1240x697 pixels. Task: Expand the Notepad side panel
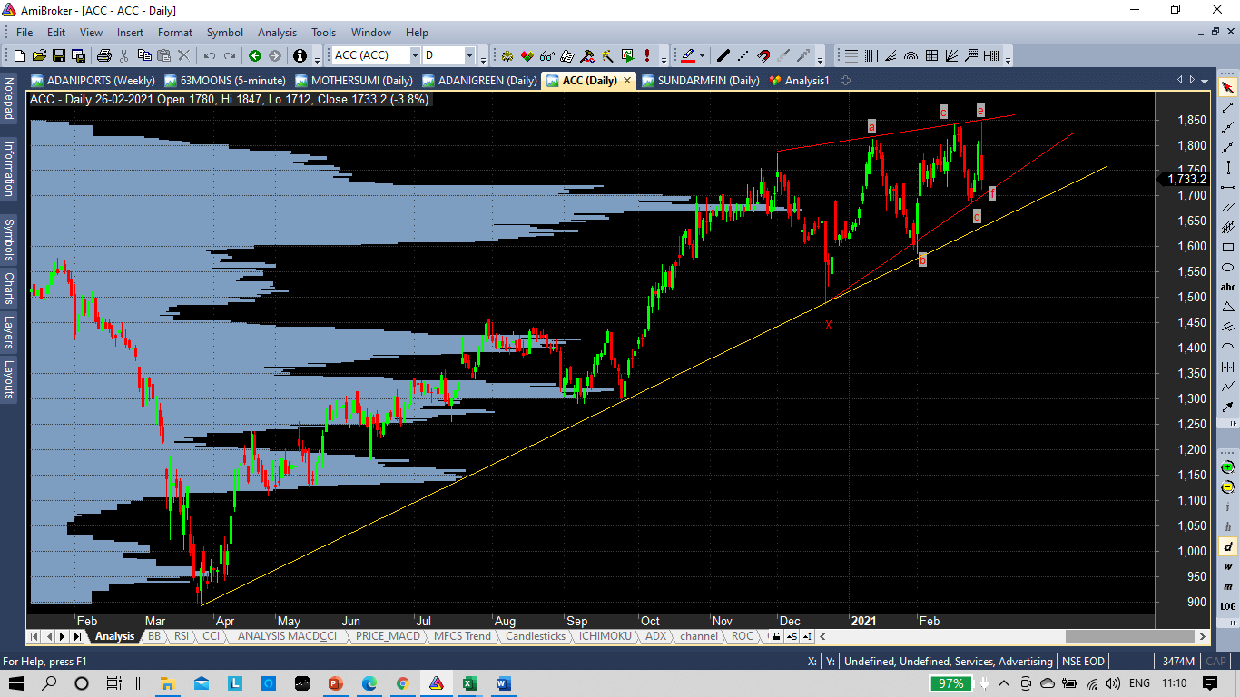click(8, 99)
